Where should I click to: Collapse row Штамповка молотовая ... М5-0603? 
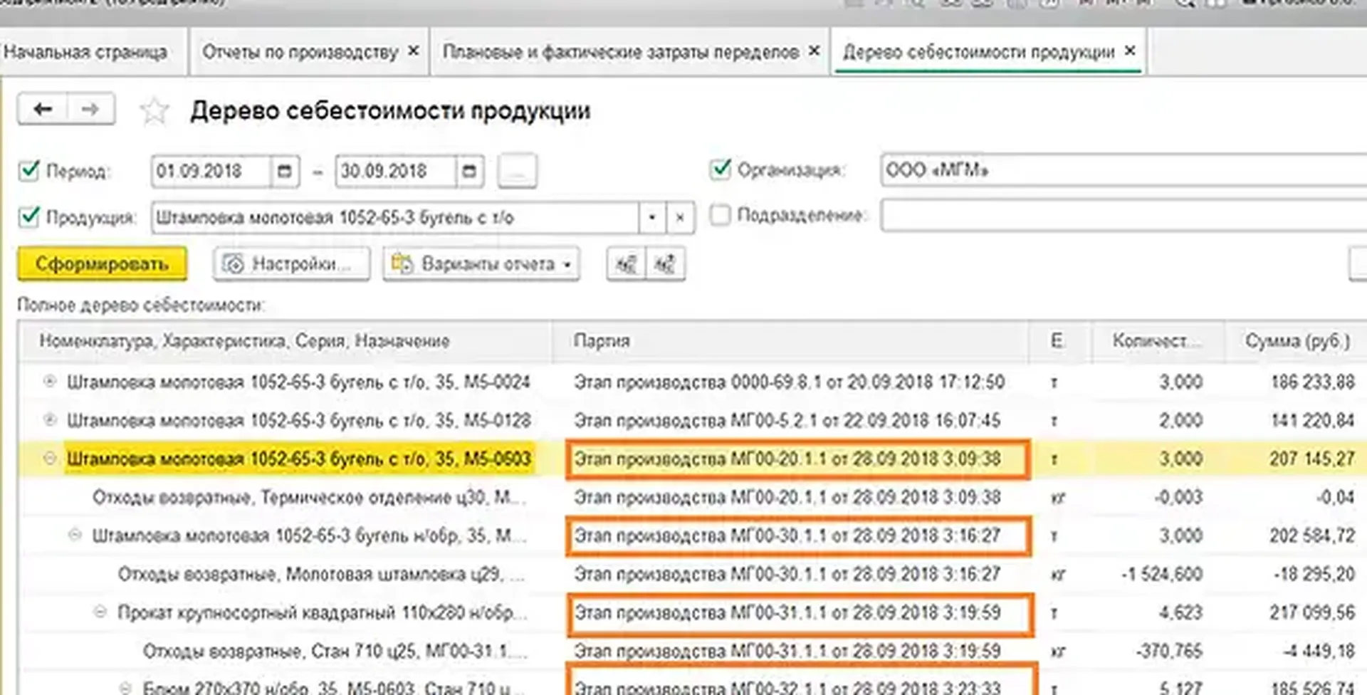49,459
